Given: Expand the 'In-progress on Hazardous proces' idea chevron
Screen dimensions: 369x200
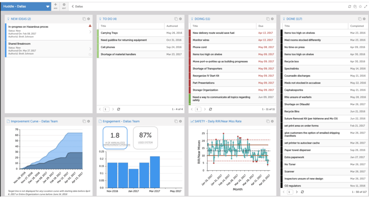Looking at the screenshot, I should [x=90, y=32].
